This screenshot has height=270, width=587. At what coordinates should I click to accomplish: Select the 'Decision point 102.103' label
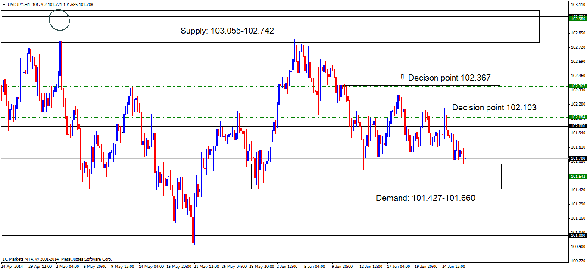[x=494, y=108]
